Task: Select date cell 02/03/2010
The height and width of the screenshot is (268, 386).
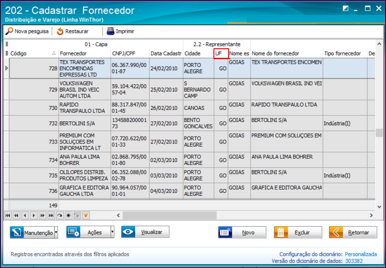Action: coord(166,160)
